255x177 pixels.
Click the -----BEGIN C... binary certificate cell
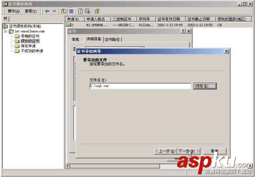pos(123,25)
